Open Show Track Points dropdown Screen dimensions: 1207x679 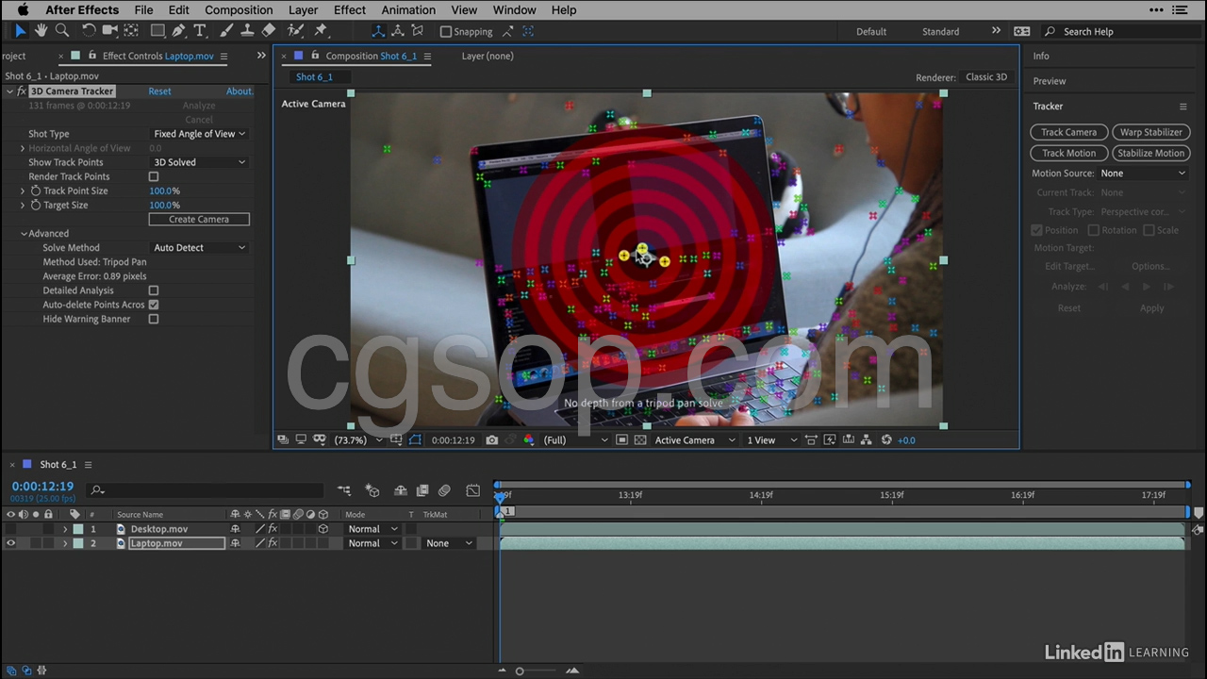click(x=199, y=162)
